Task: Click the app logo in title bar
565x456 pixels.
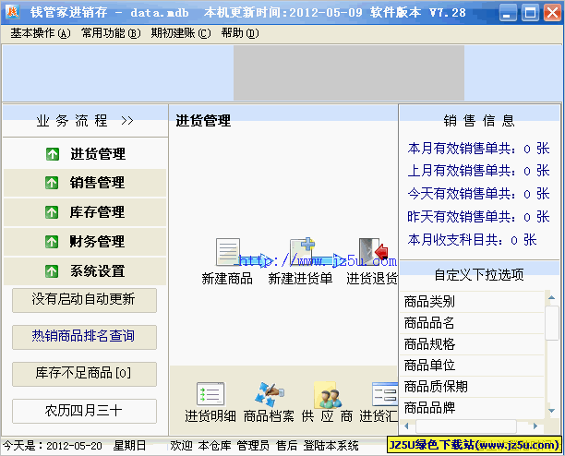Action: (13, 12)
